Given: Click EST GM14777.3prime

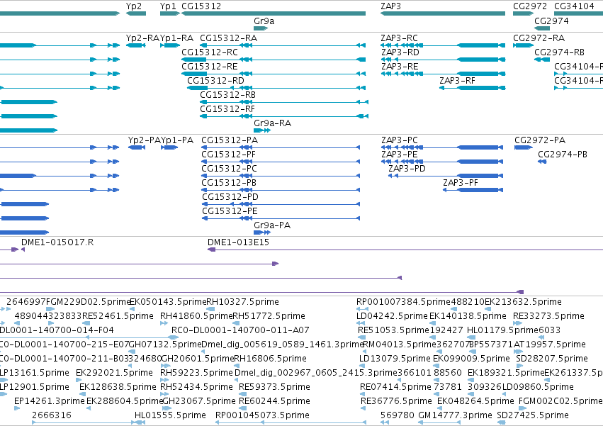Looking at the screenshot, I should tap(455, 415).
